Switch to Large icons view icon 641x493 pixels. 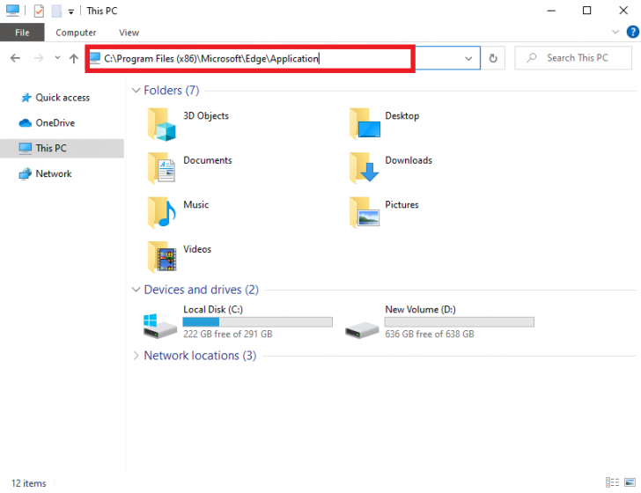coord(630,482)
